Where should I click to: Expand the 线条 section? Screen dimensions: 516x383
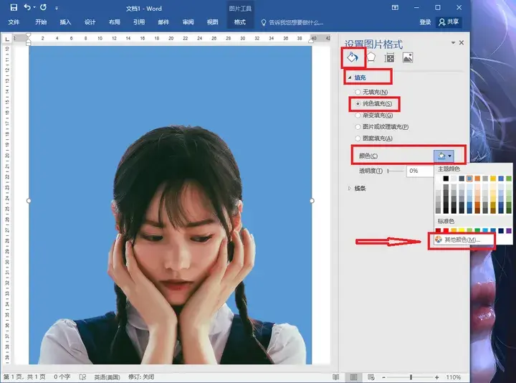(350, 189)
